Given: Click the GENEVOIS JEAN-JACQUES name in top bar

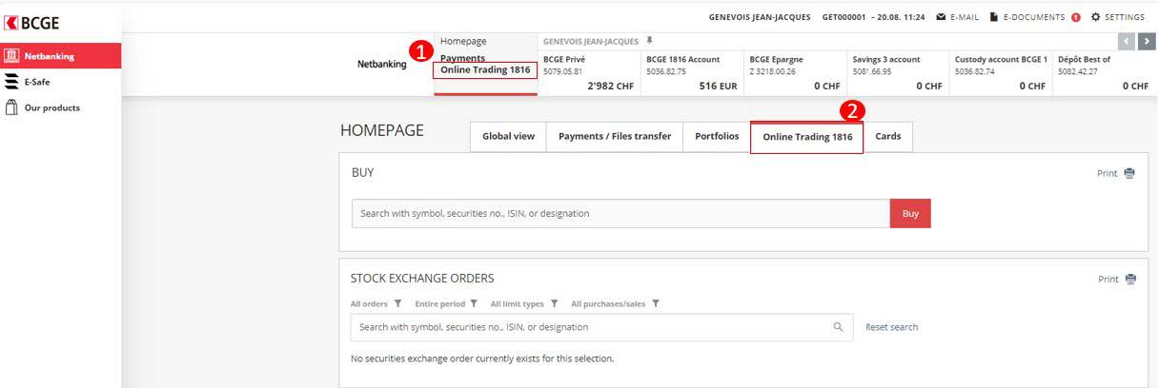Looking at the screenshot, I should coord(760,17).
